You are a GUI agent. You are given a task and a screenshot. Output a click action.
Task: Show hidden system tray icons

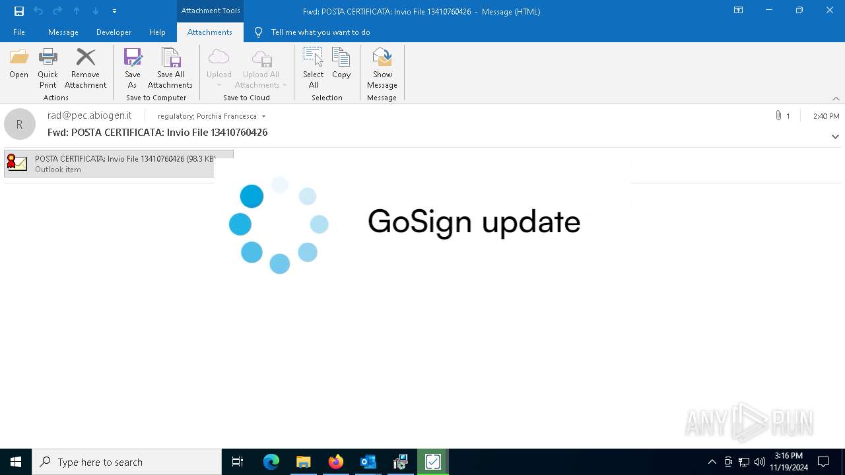(712, 462)
